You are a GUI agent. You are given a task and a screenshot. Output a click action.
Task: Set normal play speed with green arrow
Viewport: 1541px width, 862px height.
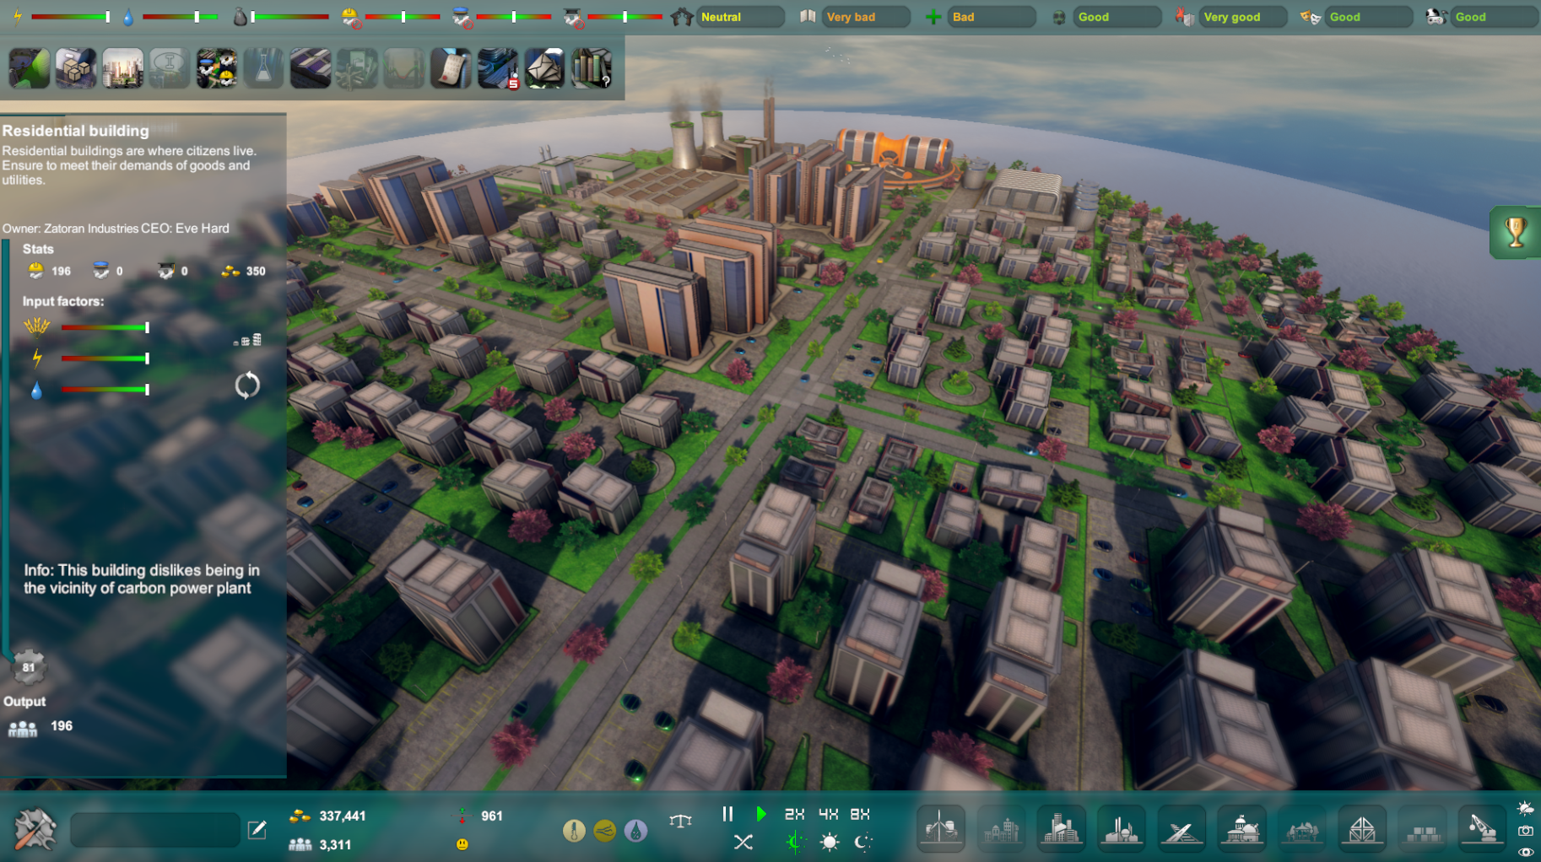[x=761, y=814]
